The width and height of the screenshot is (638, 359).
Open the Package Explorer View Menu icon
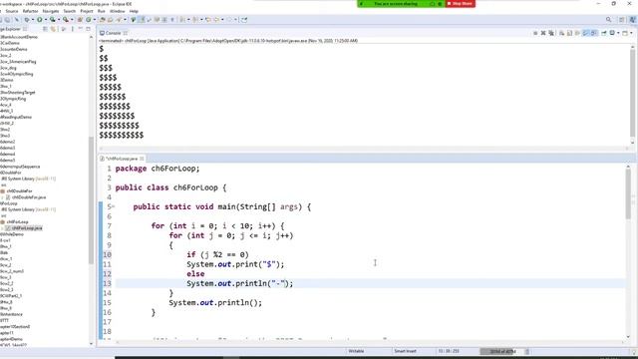pyautogui.click(x=73, y=29)
